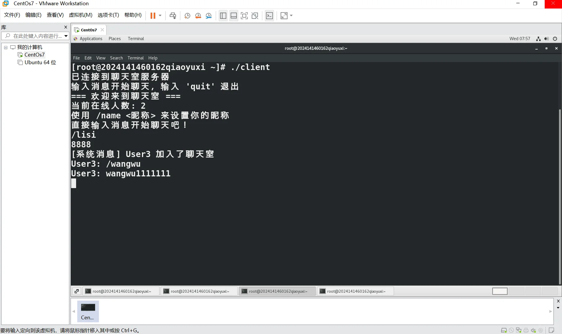Open the terminal Search menu
This screenshot has width=562, height=334.
click(x=116, y=58)
